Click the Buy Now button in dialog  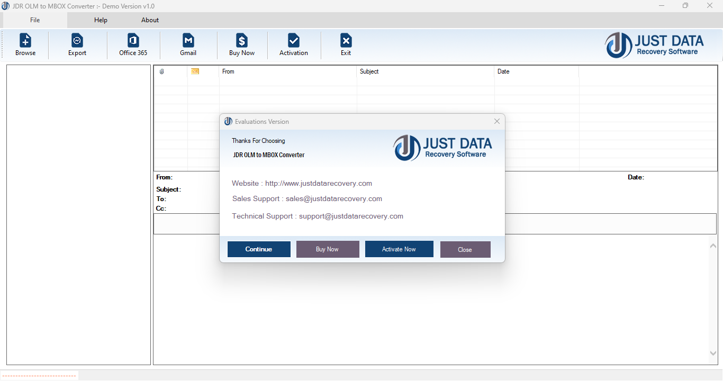pyautogui.click(x=328, y=249)
